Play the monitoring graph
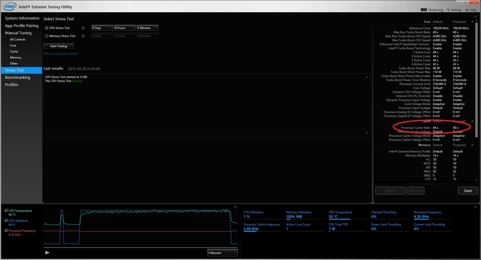The height and width of the screenshot is (260, 481). (47, 252)
